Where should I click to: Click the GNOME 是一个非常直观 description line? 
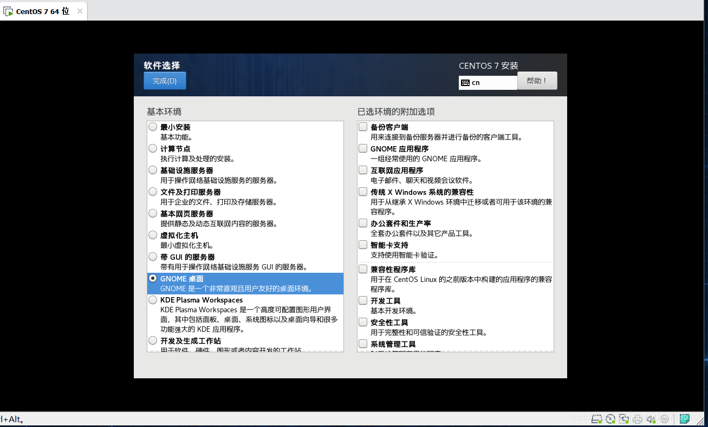point(237,289)
